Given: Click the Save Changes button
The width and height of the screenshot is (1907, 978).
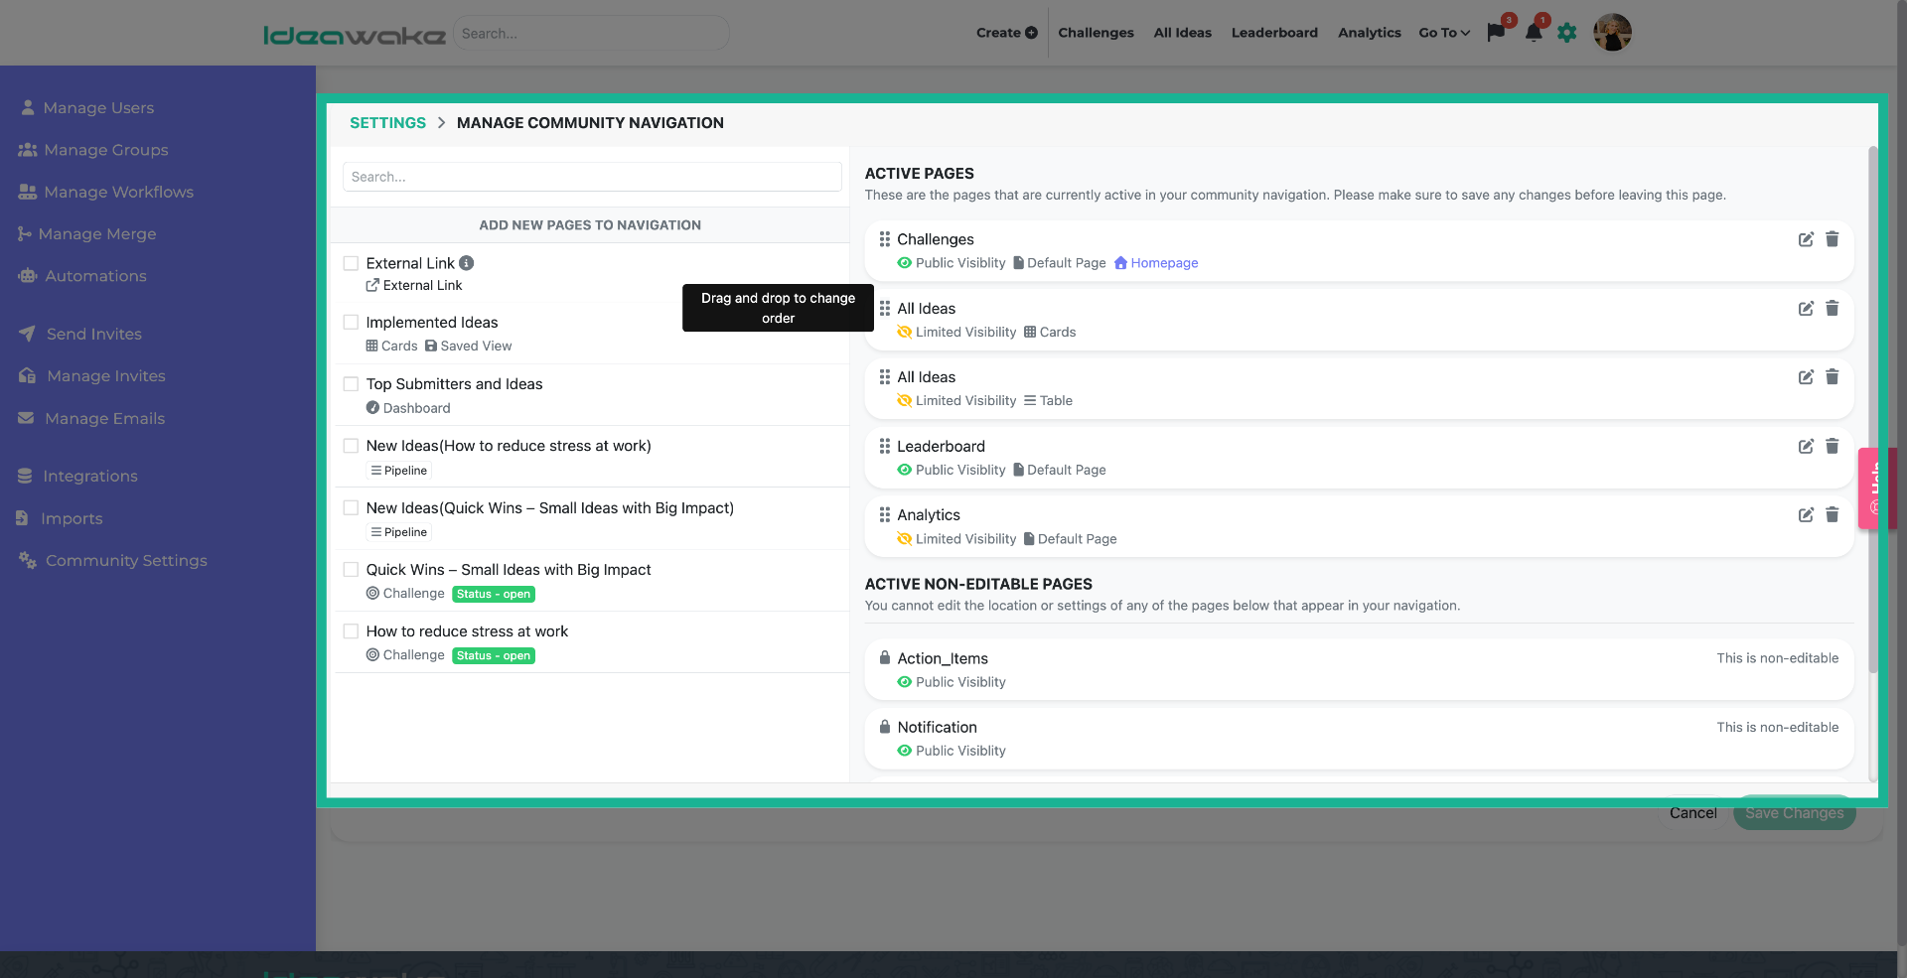Looking at the screenshot, I should 1794,813.
